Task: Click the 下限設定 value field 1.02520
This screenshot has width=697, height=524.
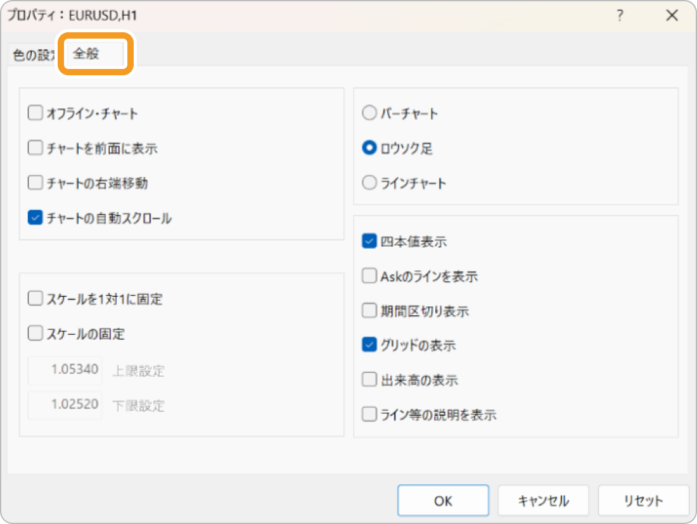Action: [65, 404]
